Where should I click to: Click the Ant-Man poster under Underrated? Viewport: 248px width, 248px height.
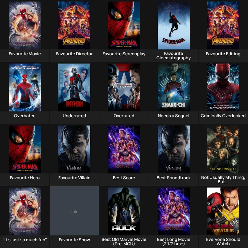click(x=74, y=87)
